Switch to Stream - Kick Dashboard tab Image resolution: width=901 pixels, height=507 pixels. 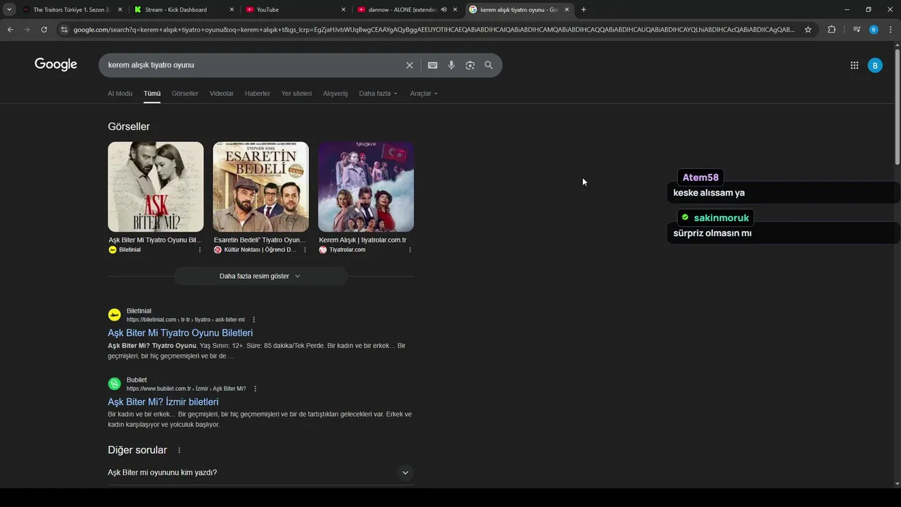click(x=184, y=10)
